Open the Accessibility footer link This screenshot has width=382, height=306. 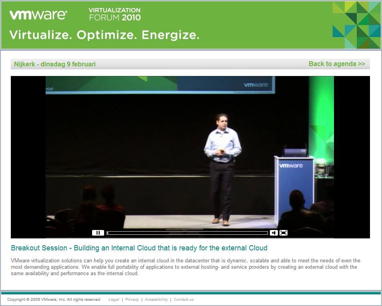[x=156, y=300]
